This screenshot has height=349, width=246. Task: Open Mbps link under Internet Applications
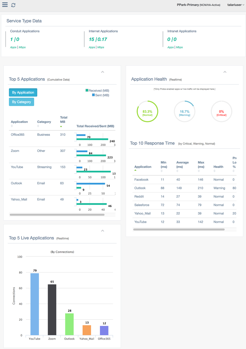click(x=101, y=47)
